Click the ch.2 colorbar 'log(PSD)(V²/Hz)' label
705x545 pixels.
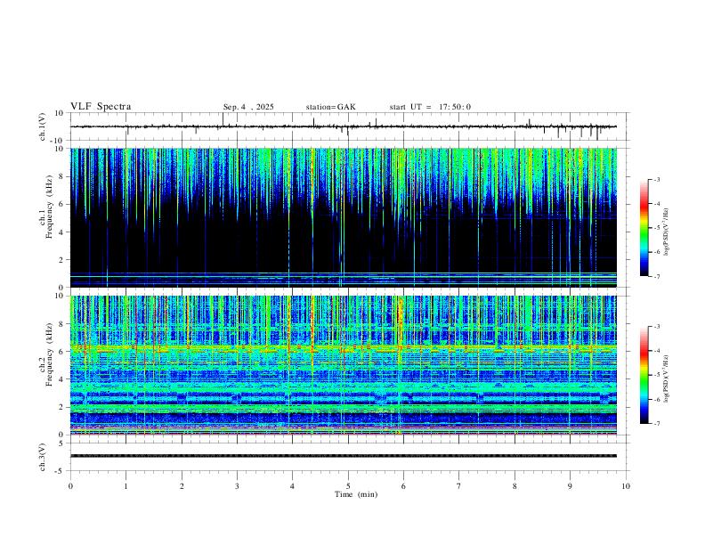(x=667, y=378)
